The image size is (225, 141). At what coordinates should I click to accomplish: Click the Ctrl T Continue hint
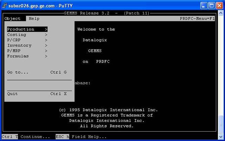point(26,137)
